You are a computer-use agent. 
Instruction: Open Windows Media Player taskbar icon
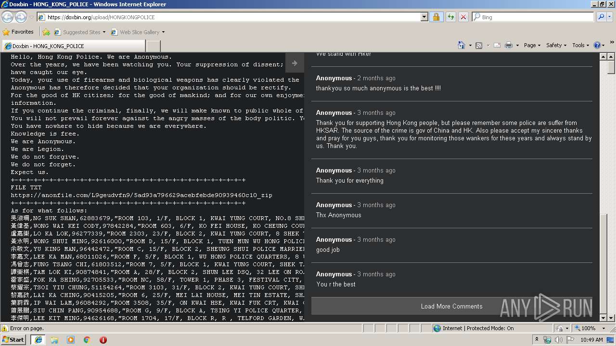[x=71, y=340]
